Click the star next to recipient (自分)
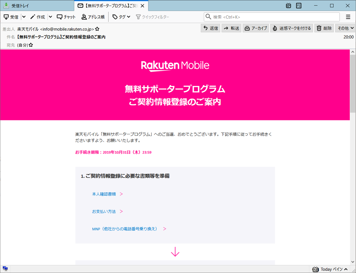The height and width of the screenshot is (273, 356). tap(31, 45)
